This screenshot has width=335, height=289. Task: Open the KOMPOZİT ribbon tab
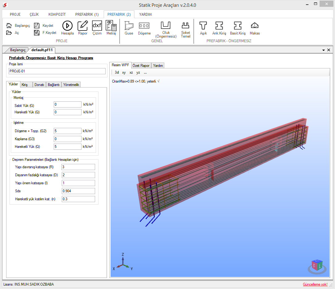pyautogui.click(x=57, y=14)
